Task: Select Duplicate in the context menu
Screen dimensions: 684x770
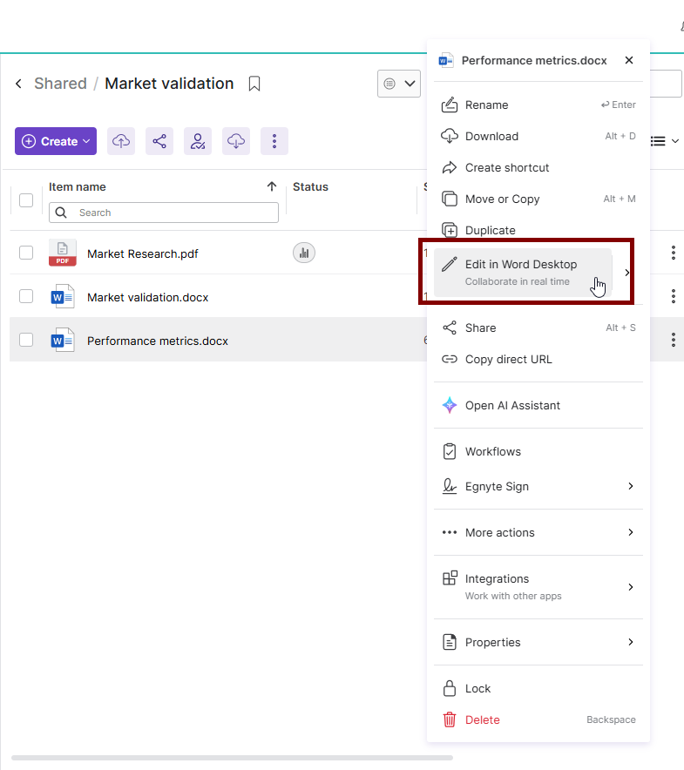Action: 538,230
